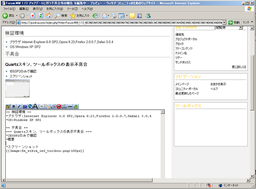Open the ブロック sidebar link
256x189 pixels.
(x=179, y=44)
